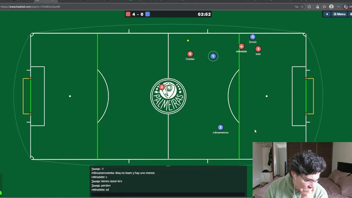Click the blue team color square in scoreboard
Viewport: 352px width, 198px height.
pyautogui.click(x=148, y=14)
